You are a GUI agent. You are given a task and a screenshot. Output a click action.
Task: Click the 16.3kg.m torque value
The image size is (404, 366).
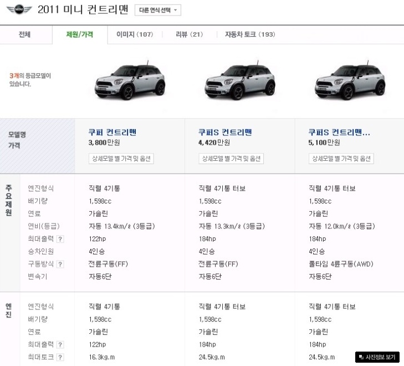102,357
